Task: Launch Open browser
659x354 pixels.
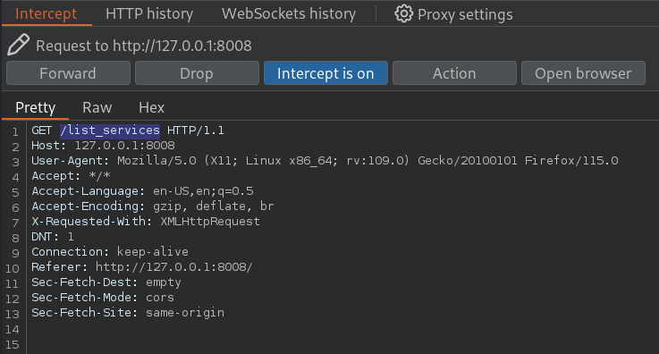Action: click(x=583, y=73)
